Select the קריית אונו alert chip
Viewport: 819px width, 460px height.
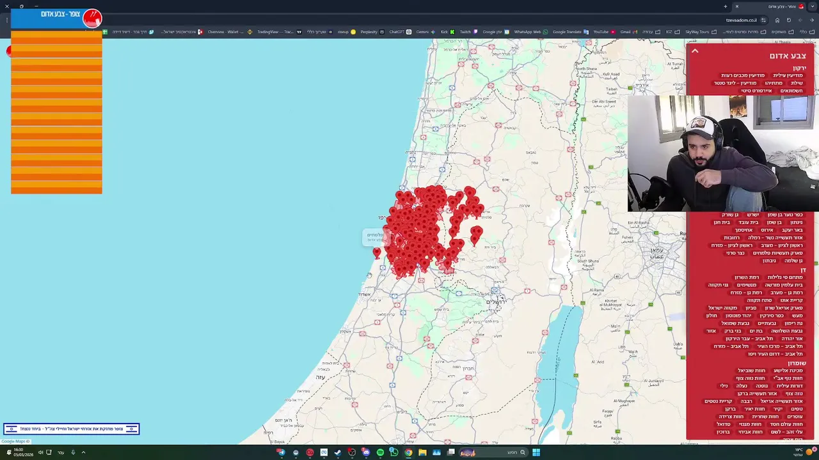coord(791,300)
